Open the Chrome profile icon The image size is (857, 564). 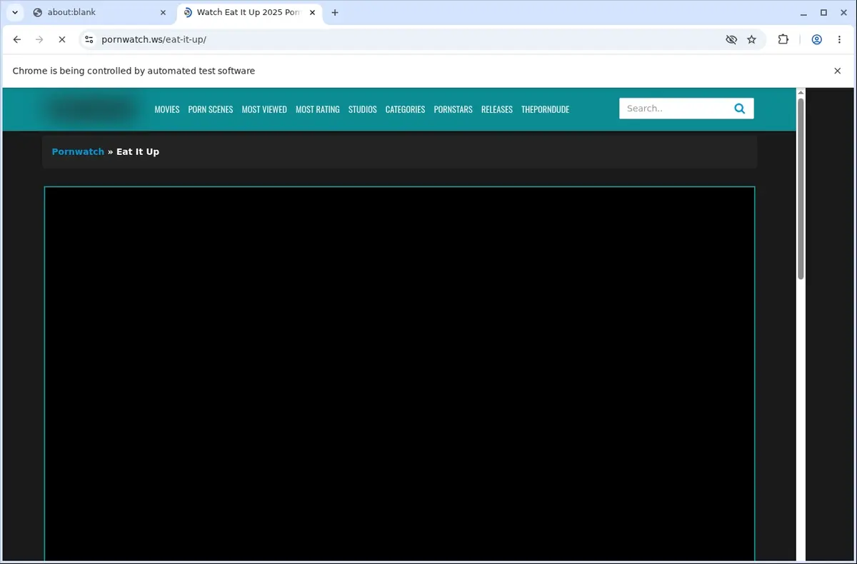pos(816,40)
